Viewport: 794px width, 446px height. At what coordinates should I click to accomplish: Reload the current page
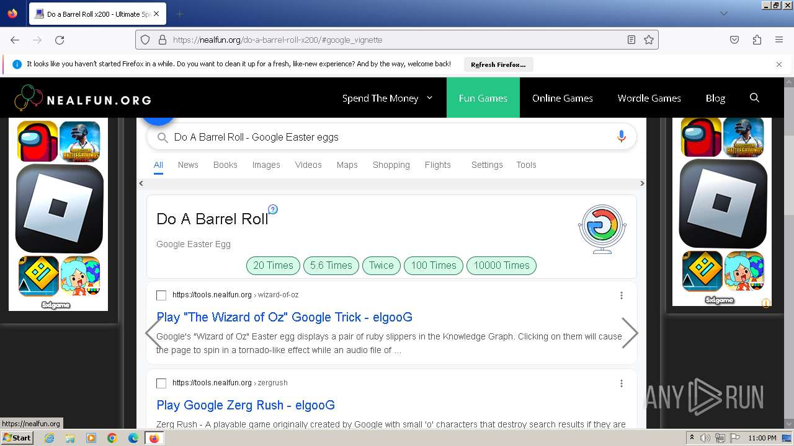[x=60, y=40]
